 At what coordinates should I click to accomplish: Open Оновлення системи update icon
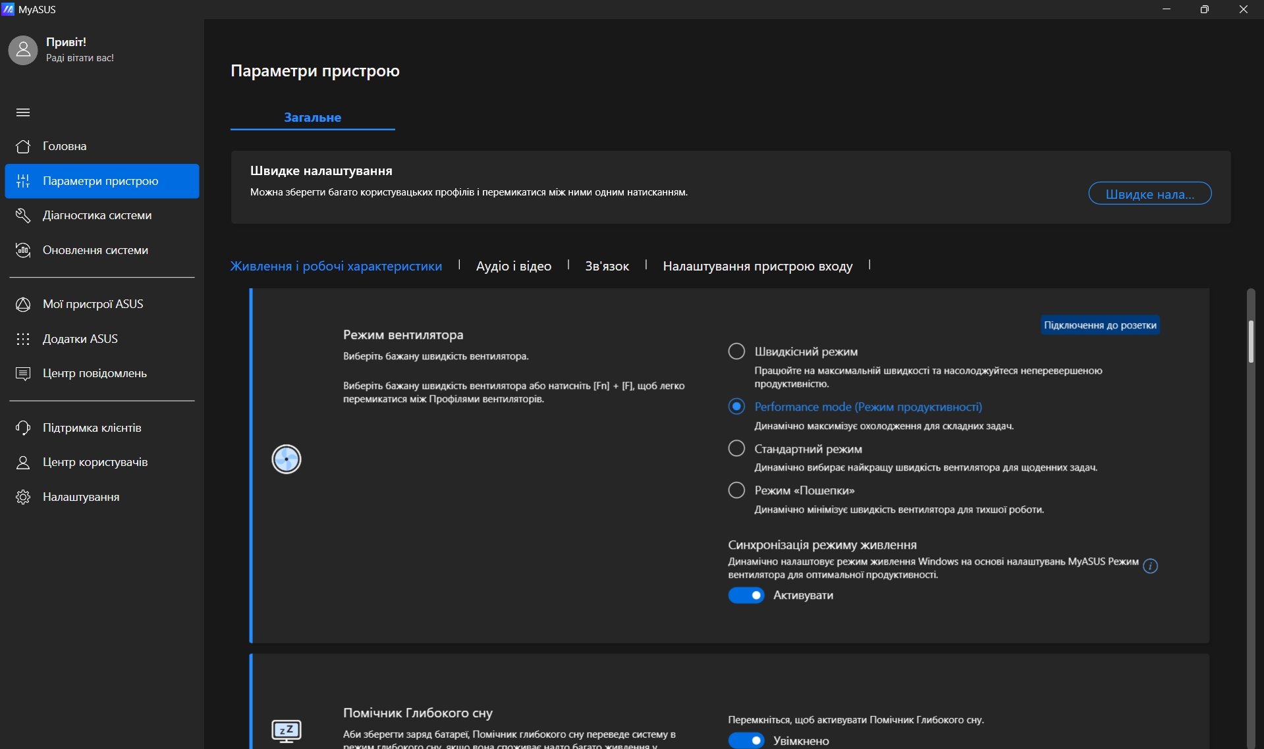[x=23, y=250]
